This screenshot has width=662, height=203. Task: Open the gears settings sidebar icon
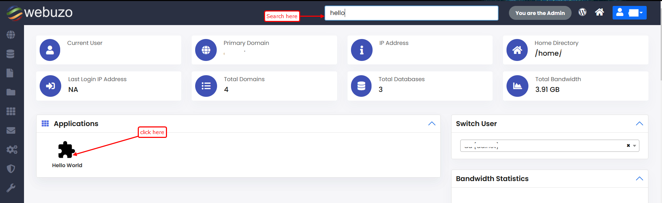(11, 150)
